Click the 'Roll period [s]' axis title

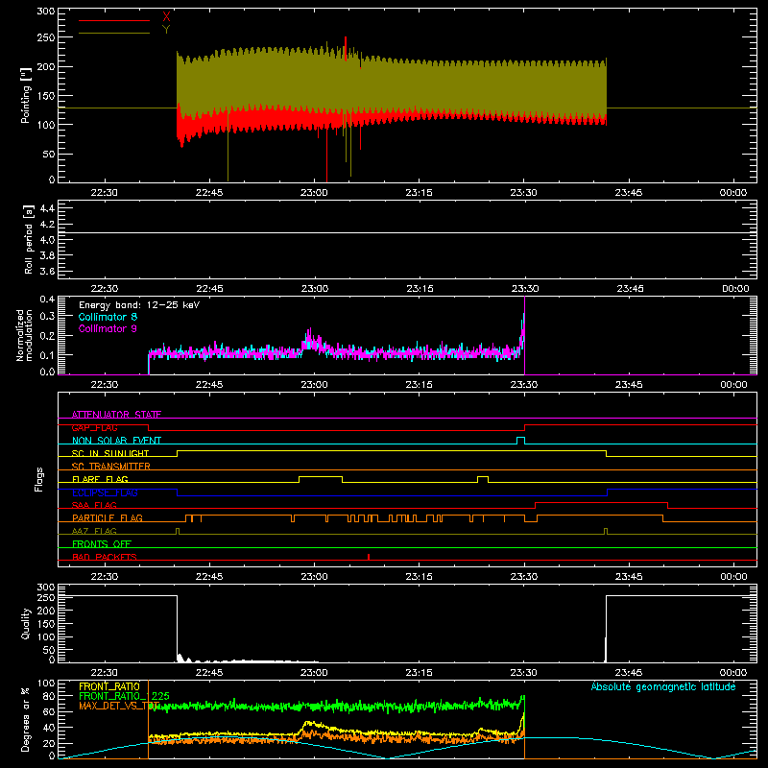click(29, 239)
